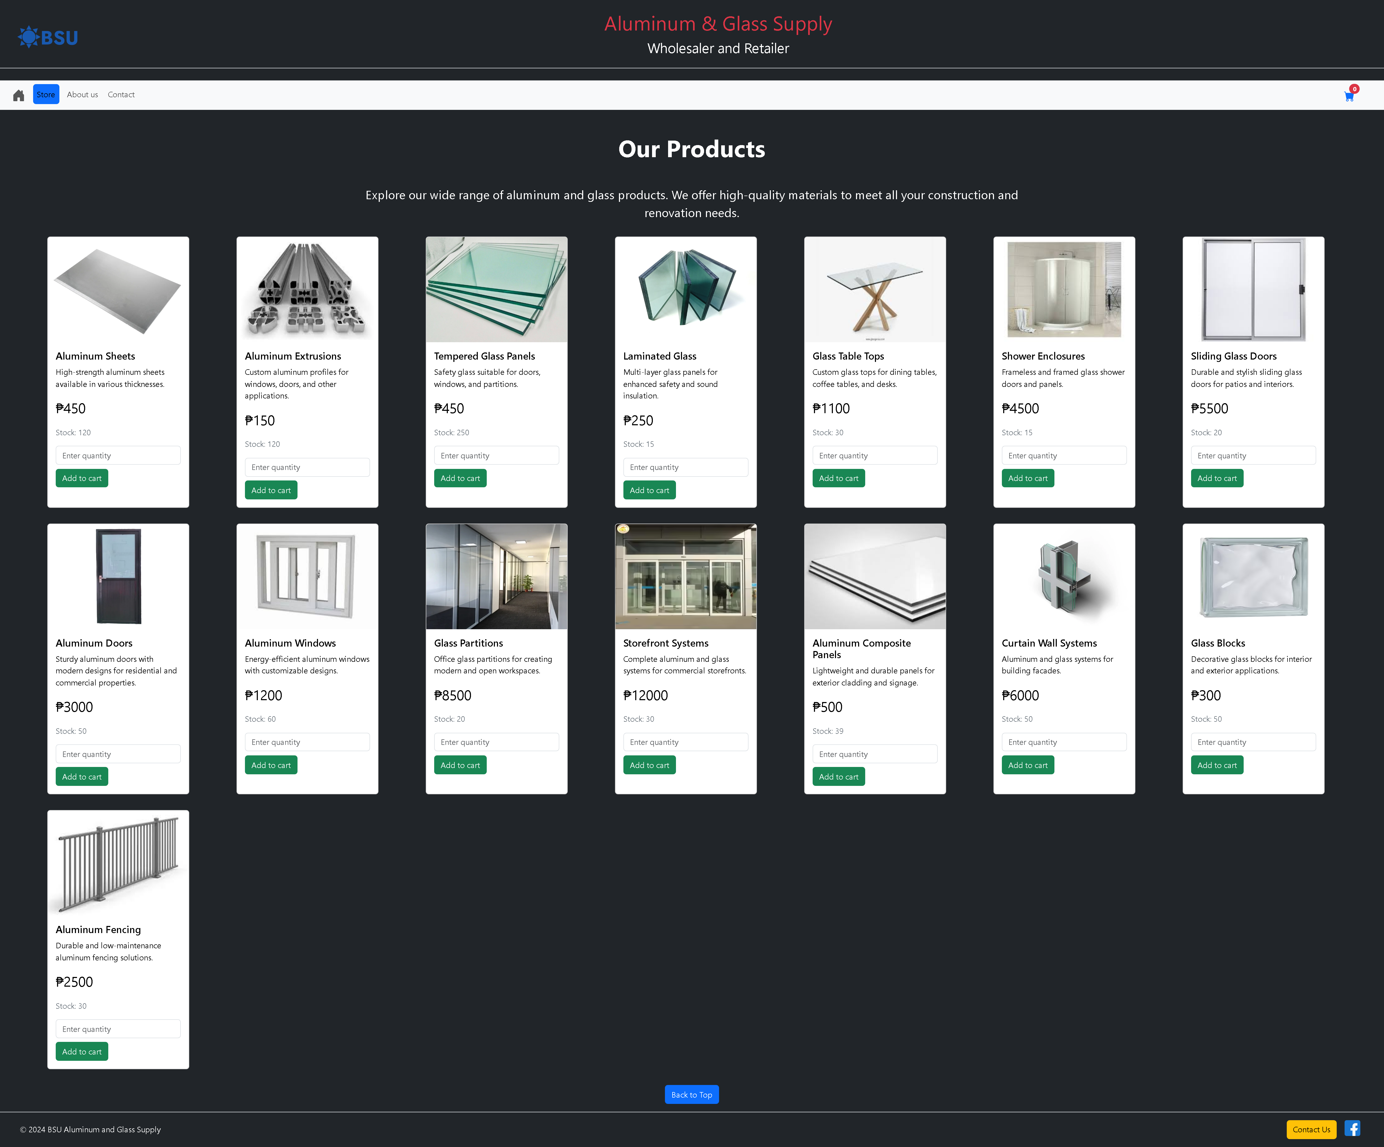
Task: Add Aluminum Windows to cart
Action: coord(271,765)
